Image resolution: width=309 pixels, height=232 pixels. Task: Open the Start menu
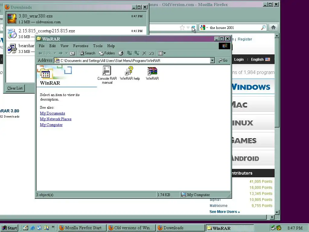point(9,228)
